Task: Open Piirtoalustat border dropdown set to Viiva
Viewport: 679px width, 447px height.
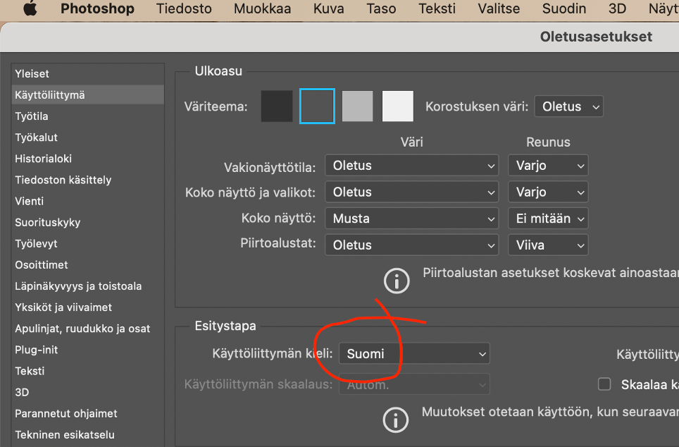Action: tap(548, 245)
